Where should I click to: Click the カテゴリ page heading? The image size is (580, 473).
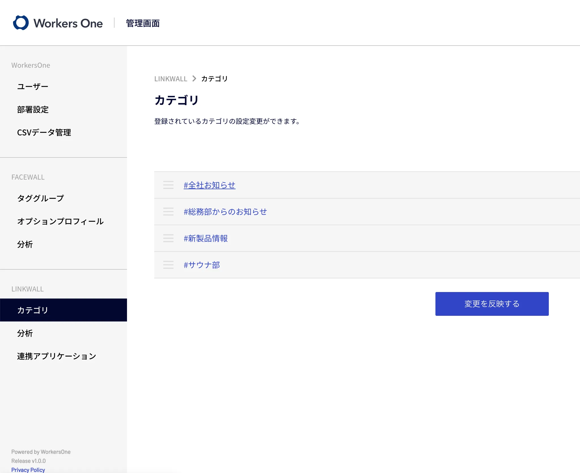(x=177, y=100)
